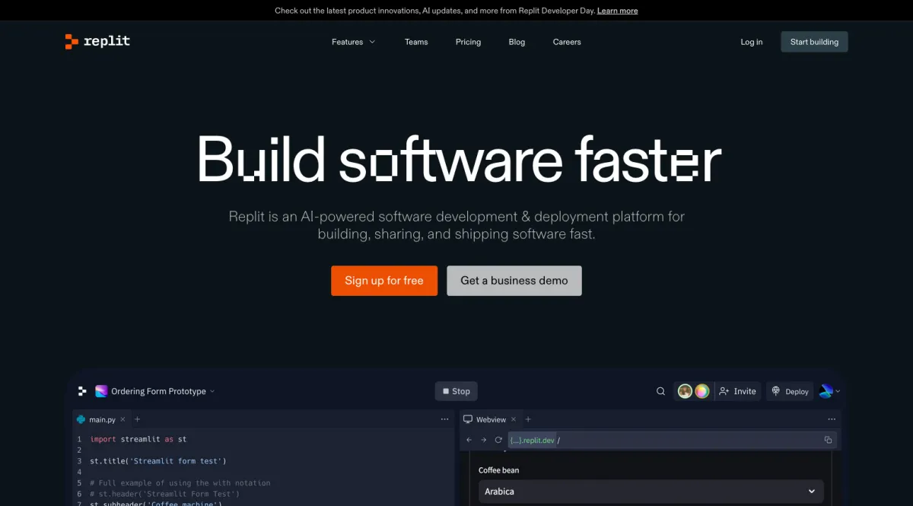Click the replit.dev URL field
The image size is (913, 506).
coord(673,440)
